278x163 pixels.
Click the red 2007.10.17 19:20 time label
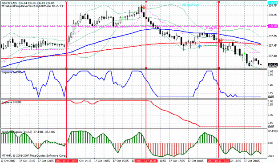(218, 161)
